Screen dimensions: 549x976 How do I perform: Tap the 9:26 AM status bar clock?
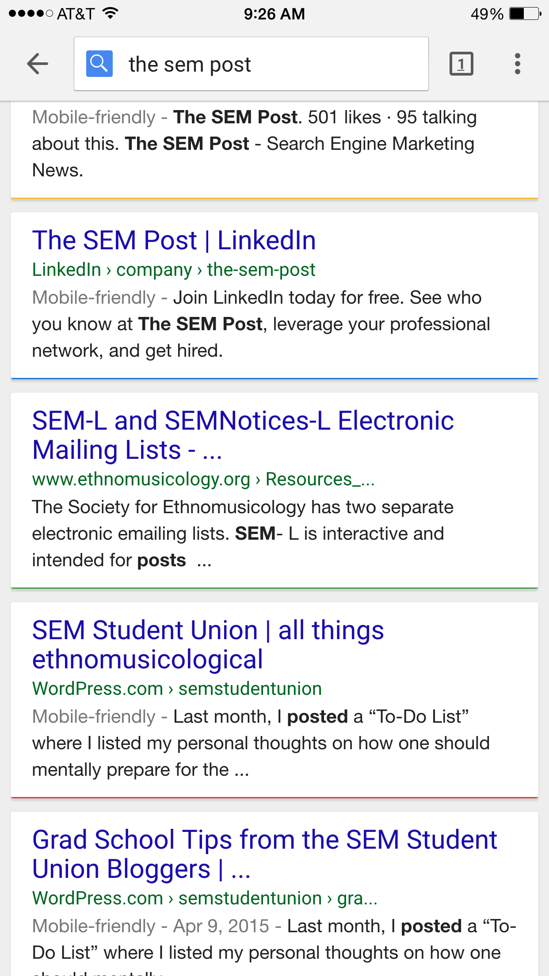[274, 14]
